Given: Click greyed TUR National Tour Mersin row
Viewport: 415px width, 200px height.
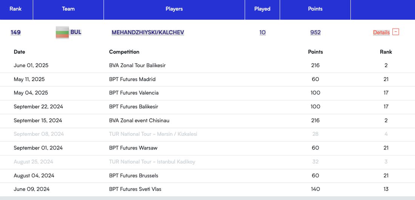Looking at the screenshot, I should (x=153, y=134).
